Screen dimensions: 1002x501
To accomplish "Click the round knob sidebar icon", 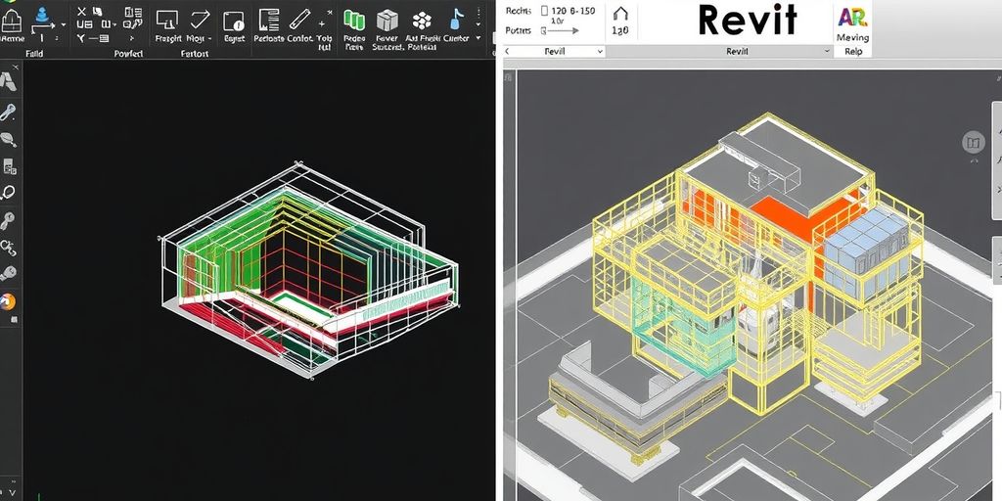I will pyautogui.click(x=8, y=274).
